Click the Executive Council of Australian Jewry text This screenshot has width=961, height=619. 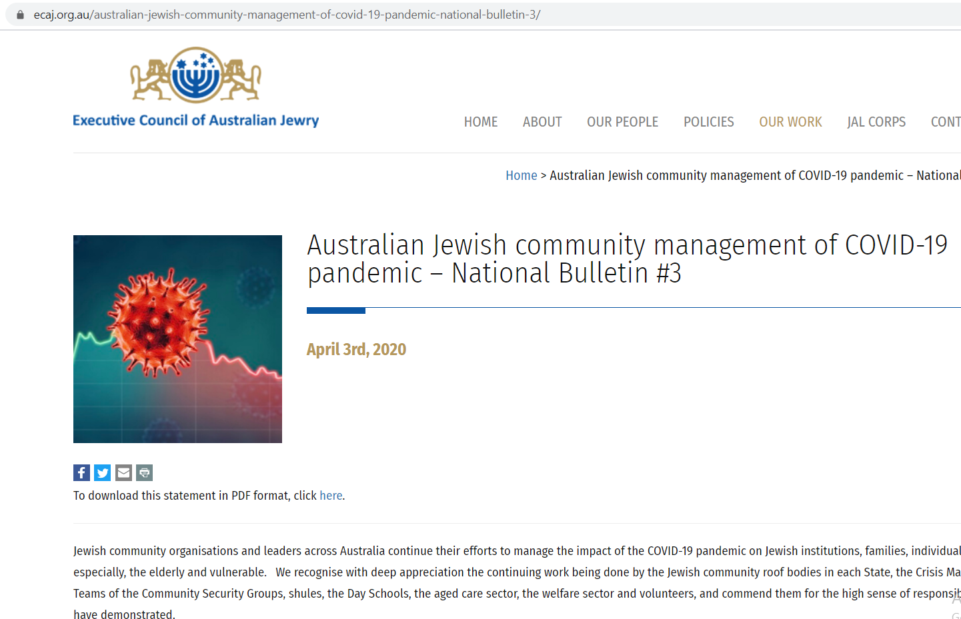[x=195, y=121]
